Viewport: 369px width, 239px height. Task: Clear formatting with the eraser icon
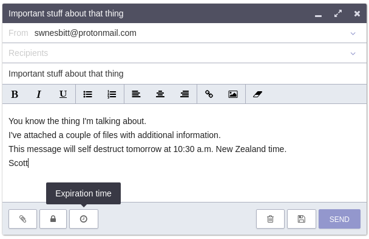[257, 94]
